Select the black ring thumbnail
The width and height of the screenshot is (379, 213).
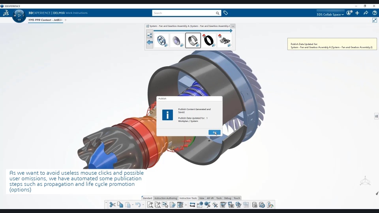208,40
